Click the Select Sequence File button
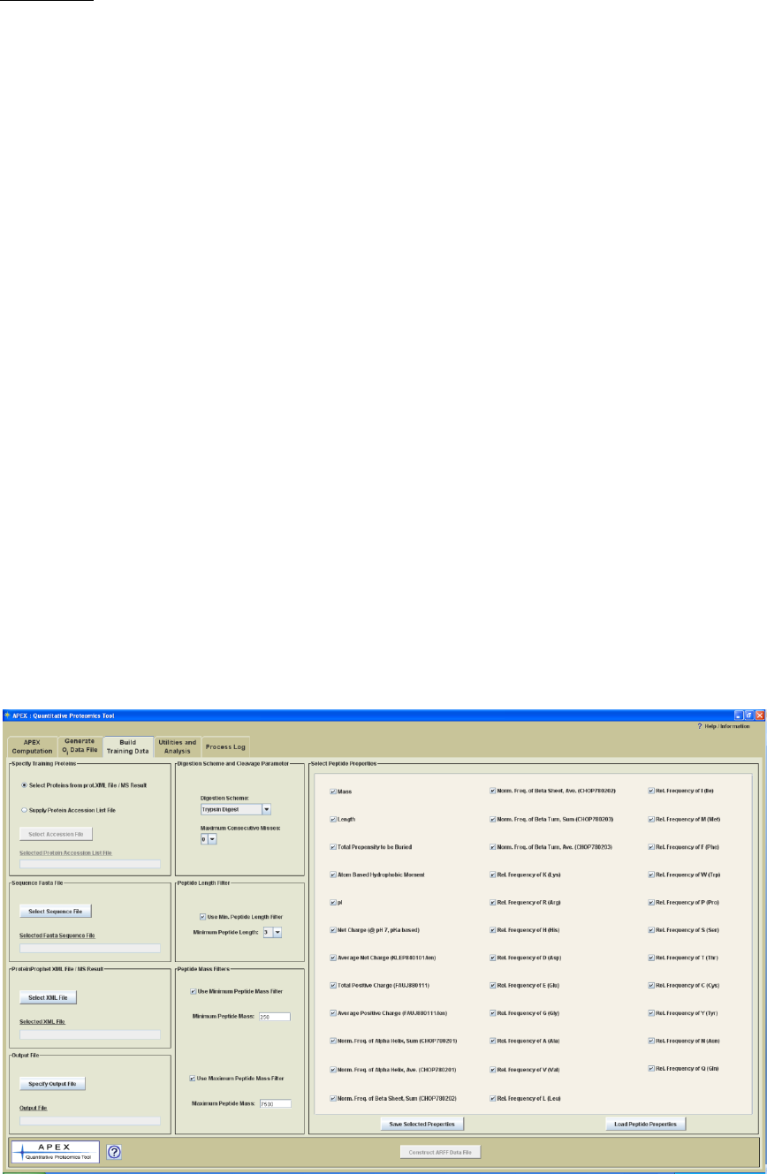 coord(56,911)
